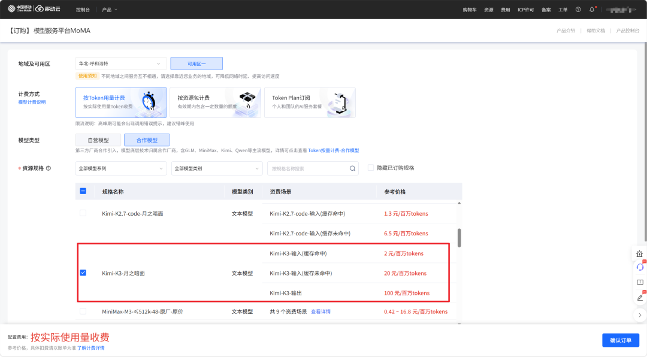Click the Kimi-K2.7-code-输入(缓存命中) cell
Screen dimensions: 647x357
click(x=307, y=213)
